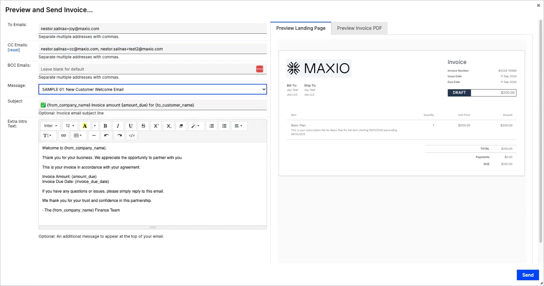This screenshot has height=286, width=544.
Task: Apply underline formatting
Action: pyautogui.click(x=131, y=126)
